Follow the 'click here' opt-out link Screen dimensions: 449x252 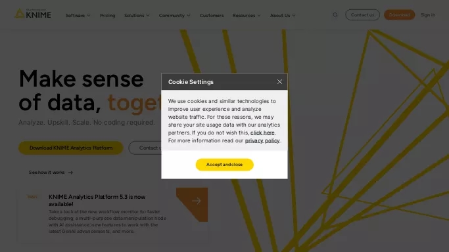[262, 133]
